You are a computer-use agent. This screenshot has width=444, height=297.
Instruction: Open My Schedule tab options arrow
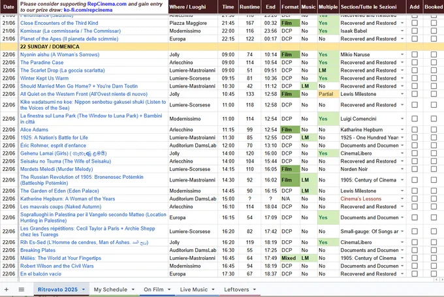133,289
